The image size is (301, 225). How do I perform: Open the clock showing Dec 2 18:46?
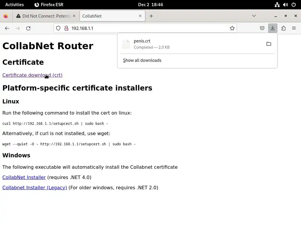coord(150,5)
